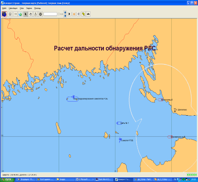Click the orange radar-burst icon
198x182 pixels.
click(74, 14)
